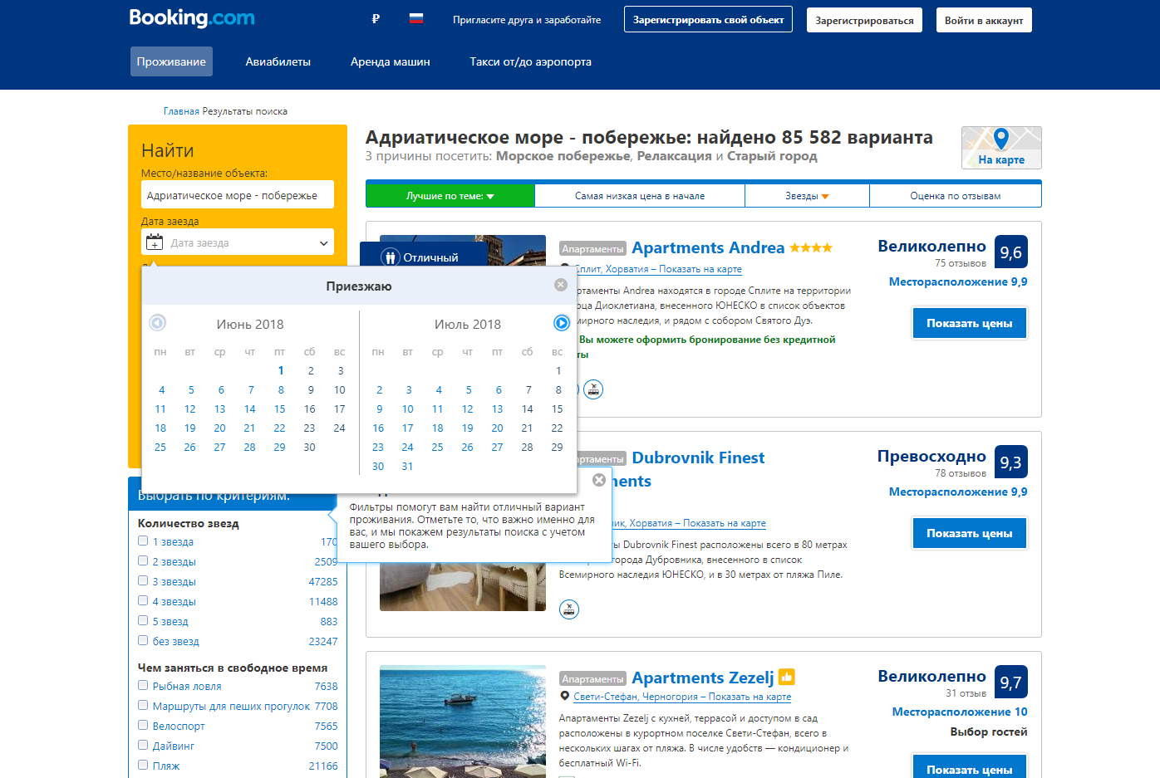Sort by 'Оценка по отзывам'
The height and width of the screenshot is (778, 1160).
[x=956, y=196]
